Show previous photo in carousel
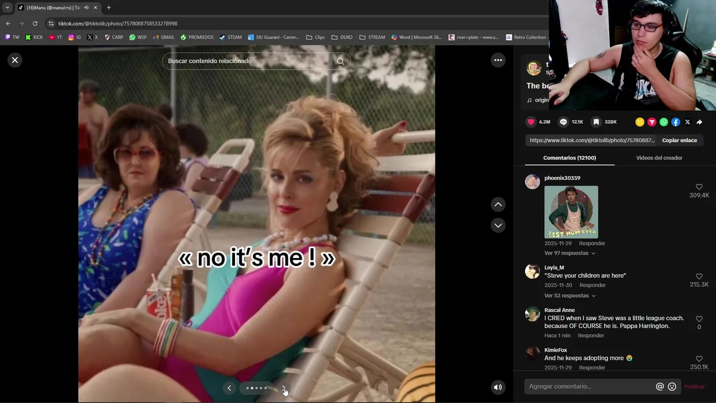Image resolution: width=716 pixels, height=403 pixels. (229, 388)
